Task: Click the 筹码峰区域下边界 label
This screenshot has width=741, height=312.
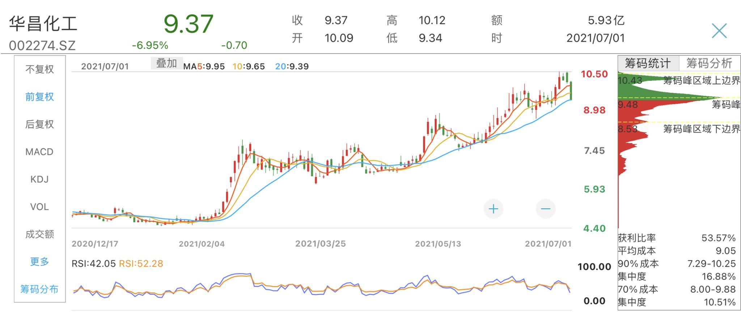Action: [702, 129]
